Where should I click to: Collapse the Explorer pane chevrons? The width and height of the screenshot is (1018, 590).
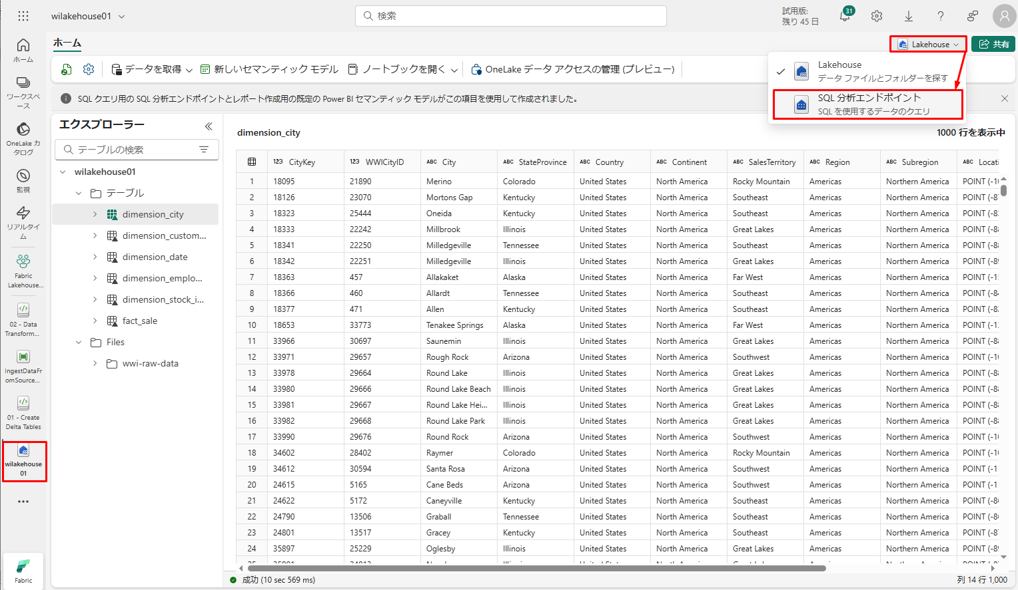(x=209, y=126)
